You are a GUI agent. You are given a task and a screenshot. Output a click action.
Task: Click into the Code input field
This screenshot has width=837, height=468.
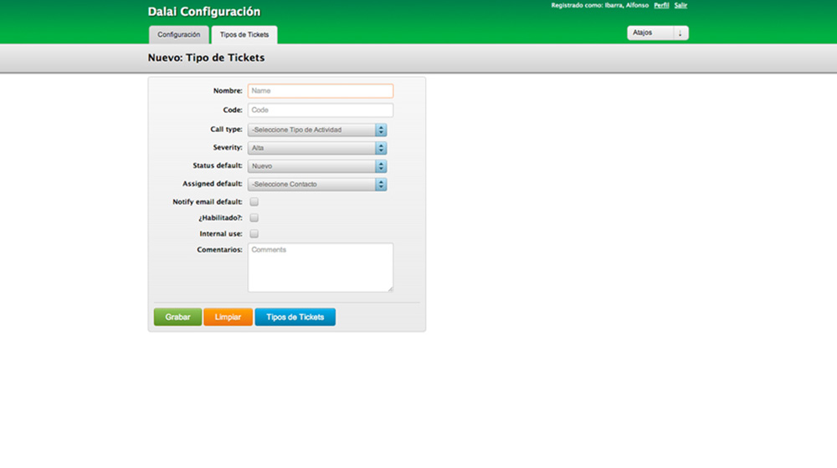tap(320, 110)
